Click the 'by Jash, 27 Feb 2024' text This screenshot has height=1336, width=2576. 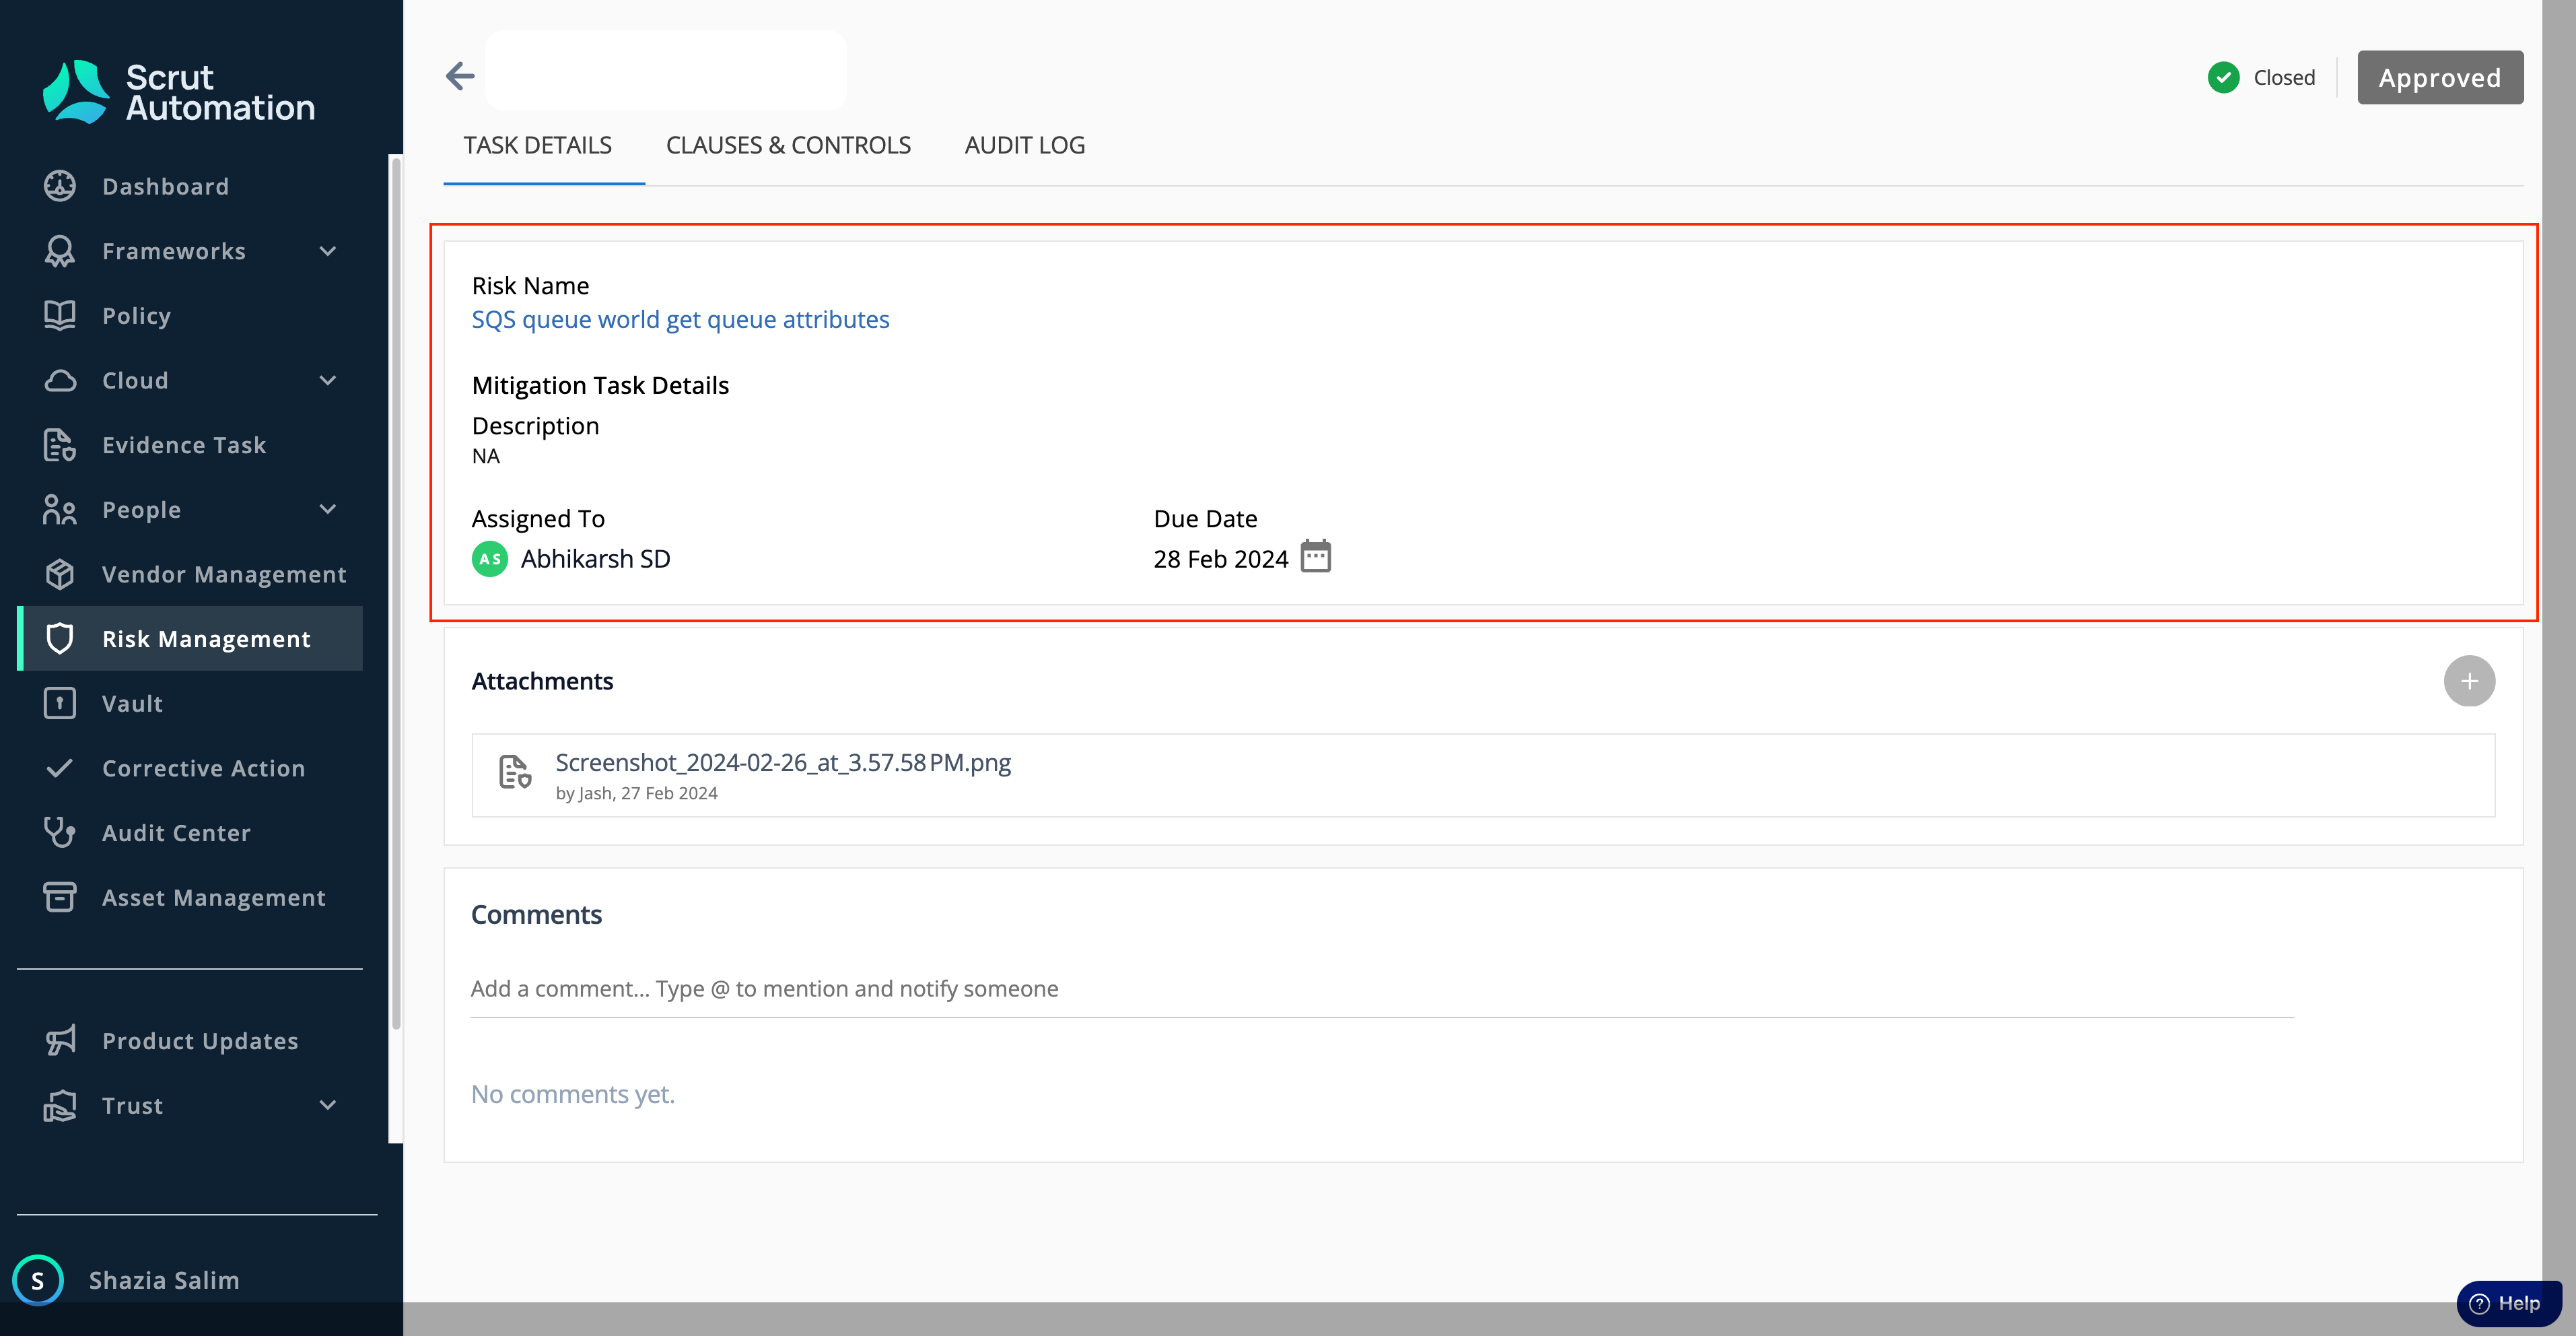click(x=636, y=794)
